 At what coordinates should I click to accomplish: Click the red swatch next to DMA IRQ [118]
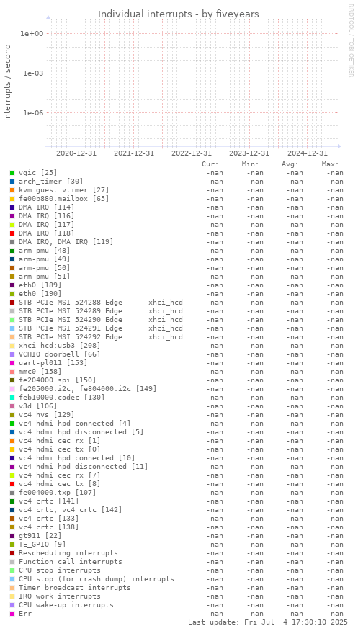click(x=12, y=233)
